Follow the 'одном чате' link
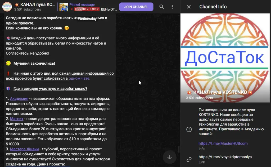The height and width of the screenshot is (167, 271). (79, 78)
